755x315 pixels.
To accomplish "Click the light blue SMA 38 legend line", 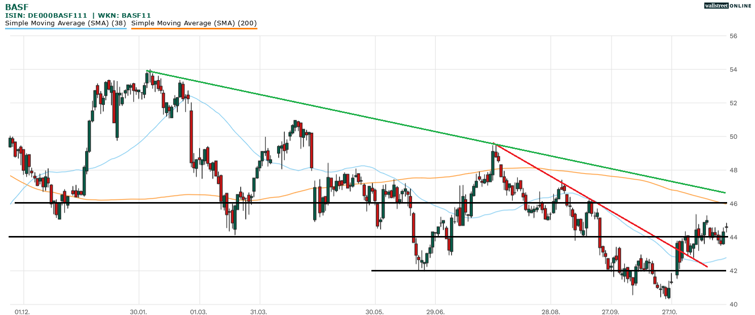I will pyautogui.click(x=65, y=28).
